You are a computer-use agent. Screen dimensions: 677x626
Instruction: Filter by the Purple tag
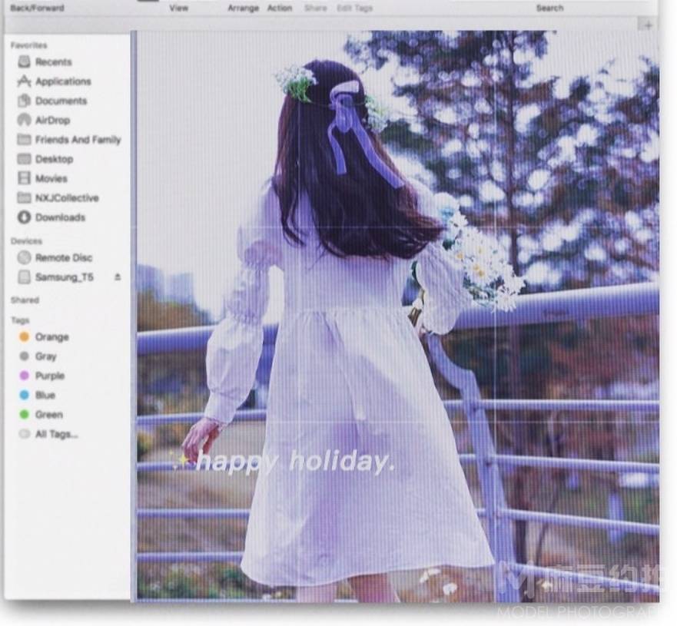(49, 376)
